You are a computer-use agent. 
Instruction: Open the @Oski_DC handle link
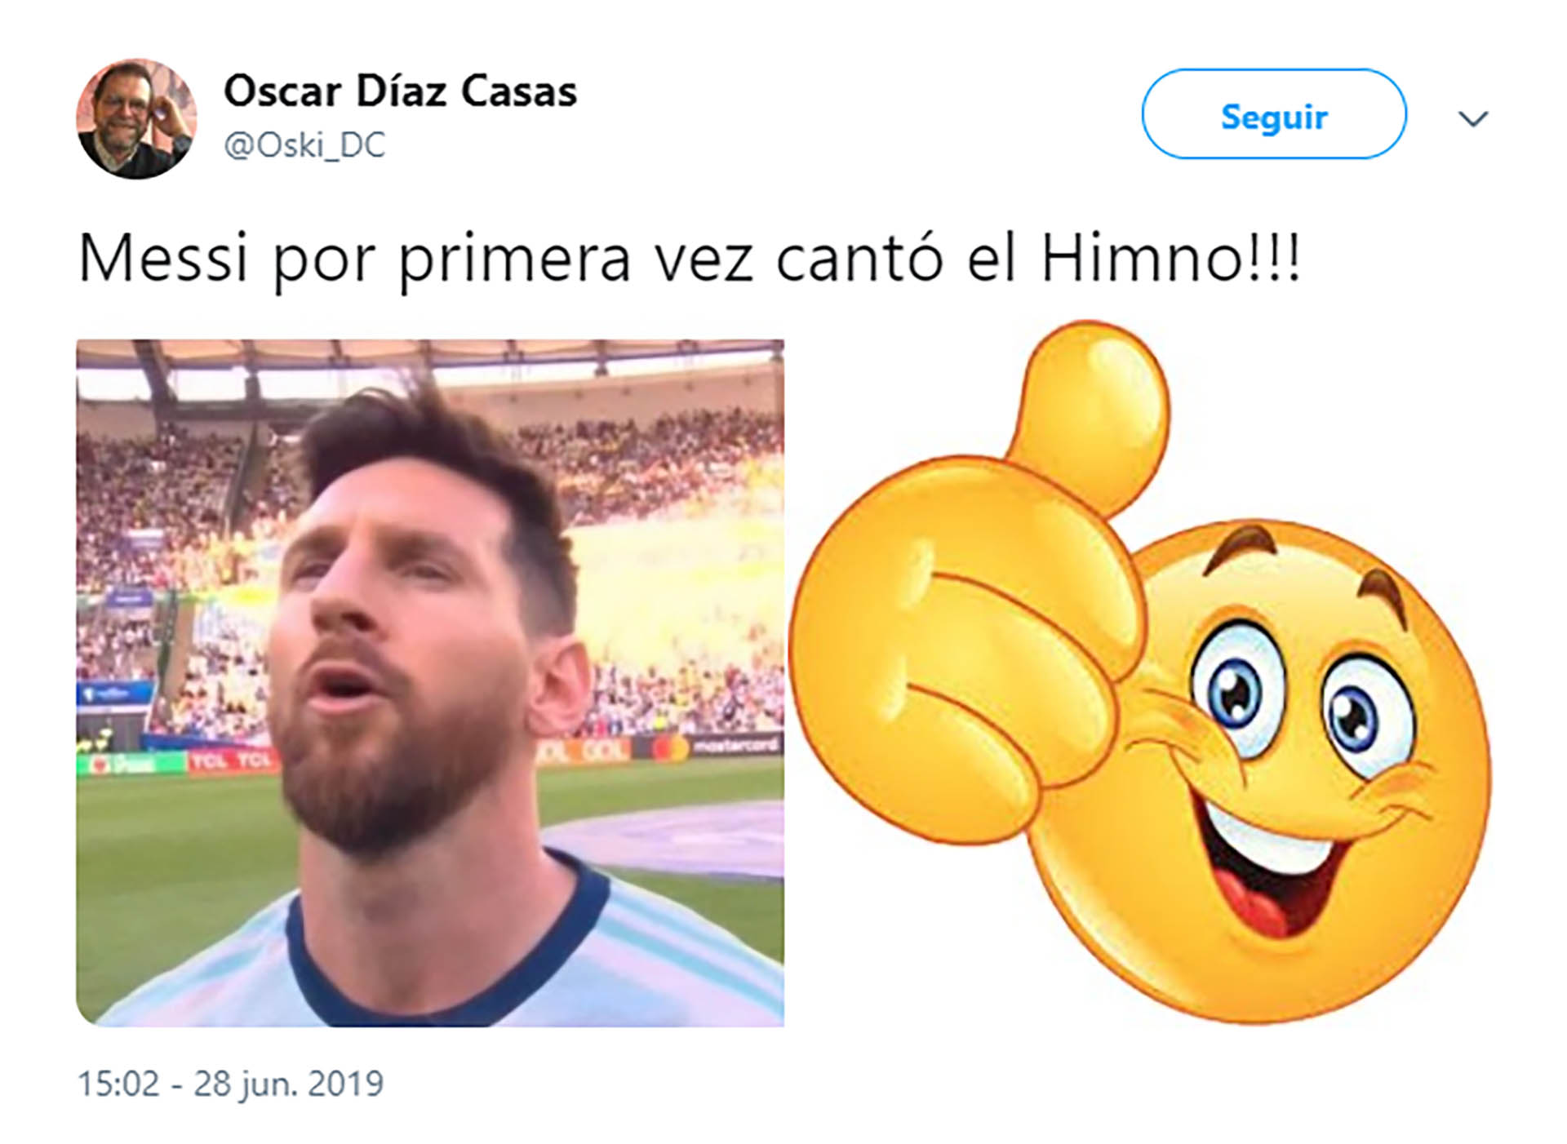[x=304, y=145]
